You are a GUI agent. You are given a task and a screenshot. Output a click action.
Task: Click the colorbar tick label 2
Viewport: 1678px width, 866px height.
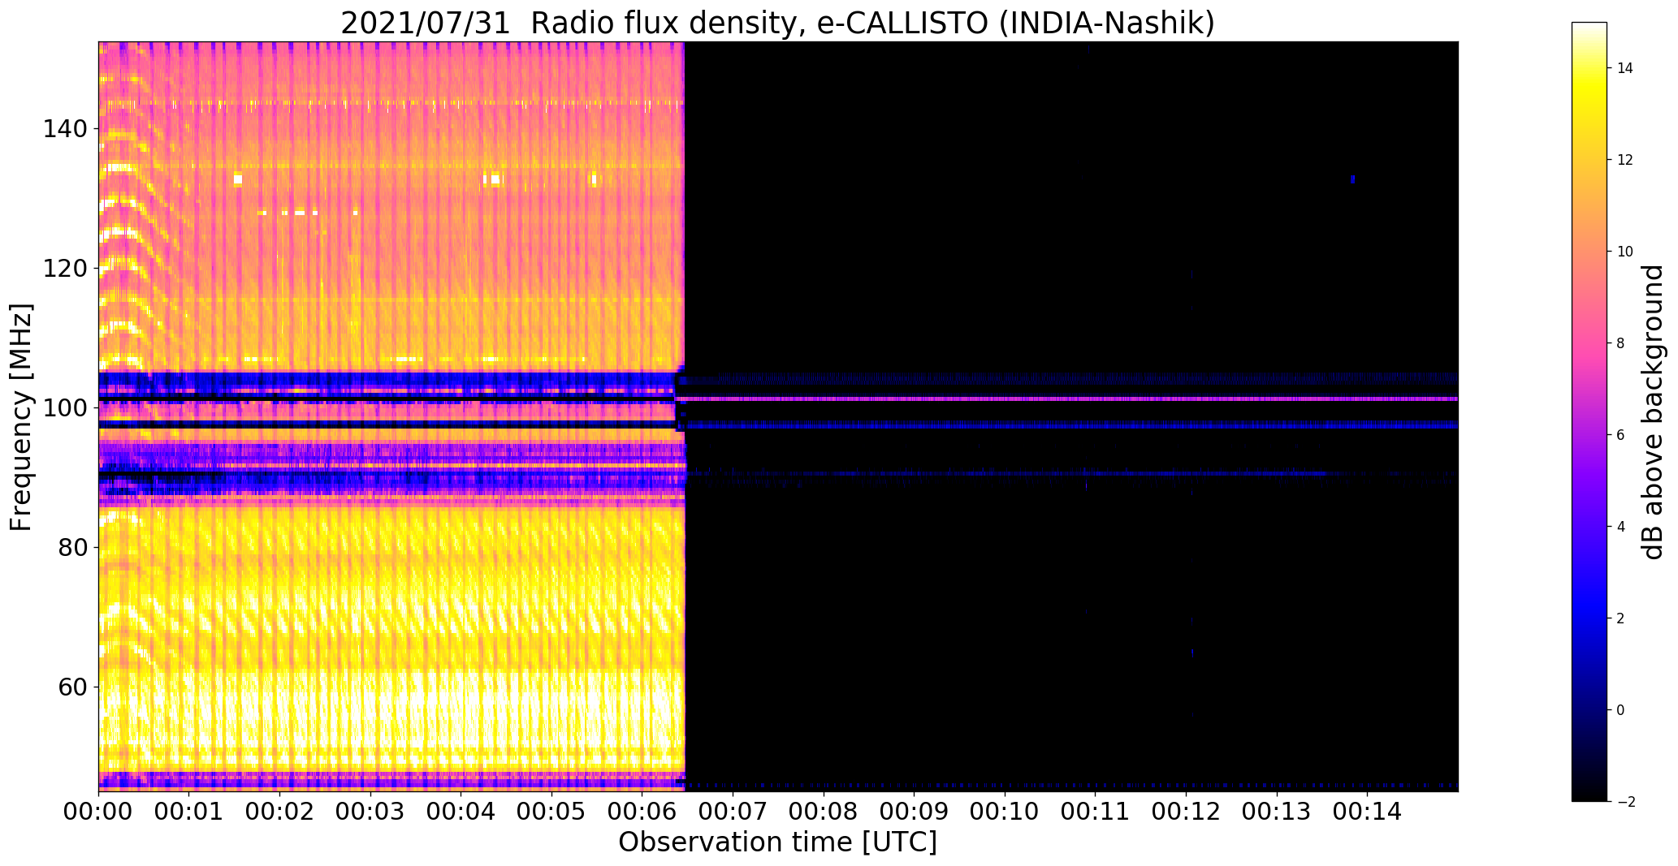click(x=1620, y=618)
